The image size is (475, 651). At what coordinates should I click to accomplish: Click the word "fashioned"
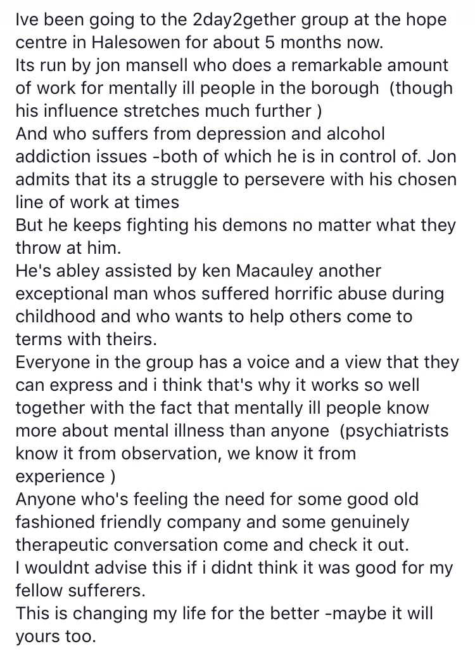pos(56,522)
